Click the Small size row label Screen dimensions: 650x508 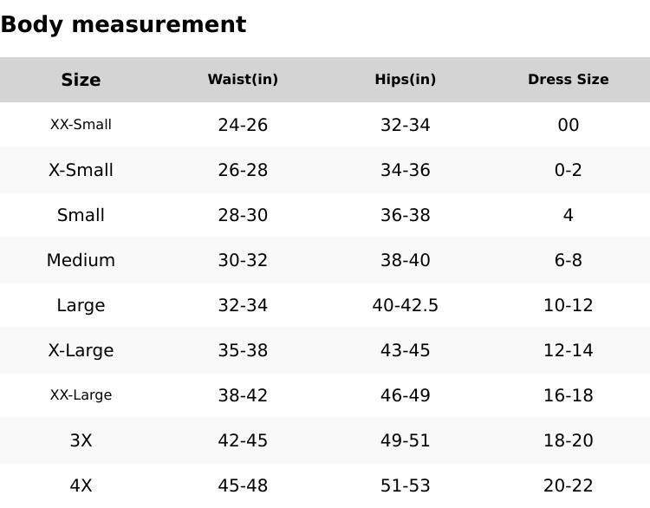pyautogui.click(x=81, y=215)
